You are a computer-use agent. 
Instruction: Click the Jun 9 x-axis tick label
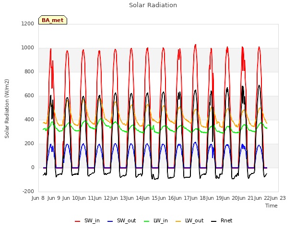[54, 198]
